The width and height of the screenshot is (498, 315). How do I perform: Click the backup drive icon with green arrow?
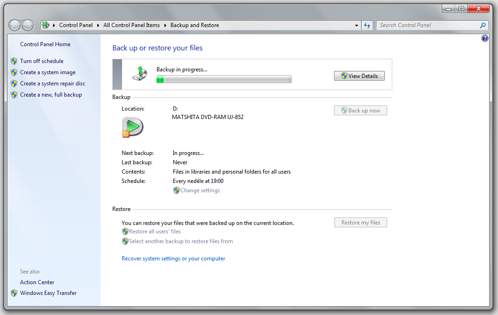click(140, 74)
